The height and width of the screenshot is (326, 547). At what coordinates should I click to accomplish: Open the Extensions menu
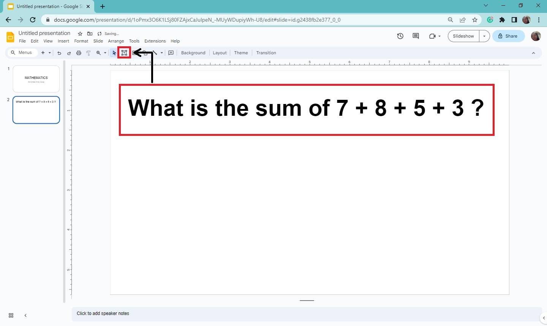(155, 41)
